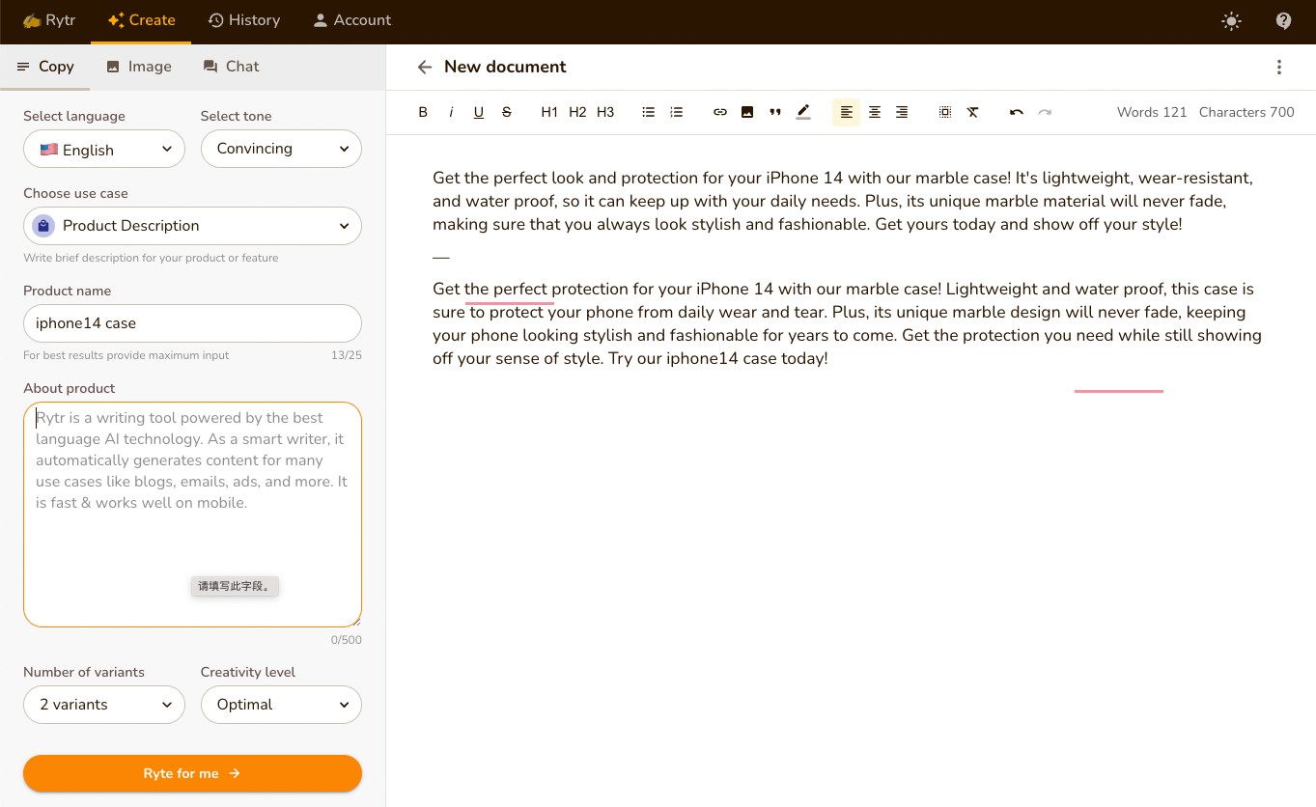Insert a hyperlink
Screen dimensions: 1316x807
click(720, 112)
